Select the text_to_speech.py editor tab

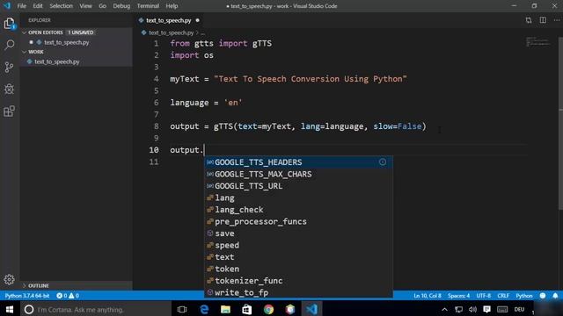[169, 20]
